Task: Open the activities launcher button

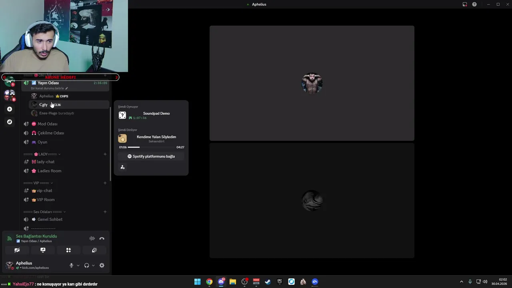Action: coord(68,250)
